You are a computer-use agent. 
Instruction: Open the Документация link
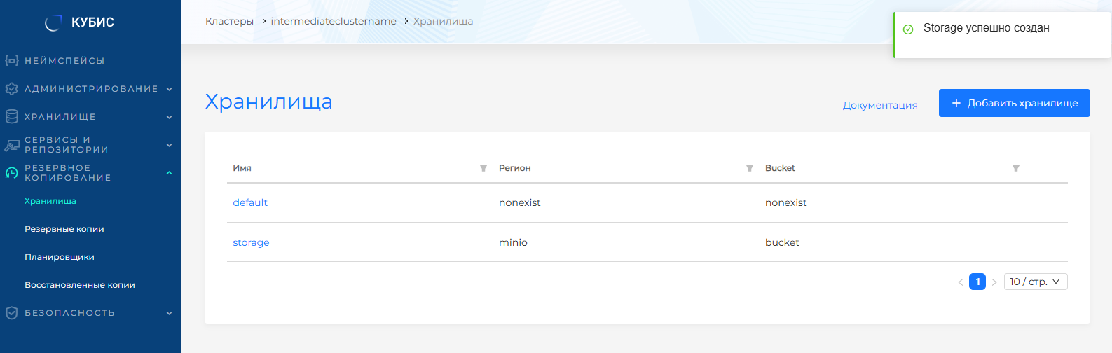tap(879, 105)
